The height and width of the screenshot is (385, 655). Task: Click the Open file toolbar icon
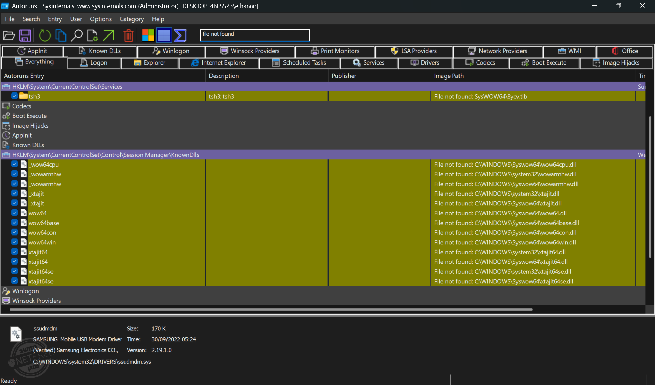tap(9, 35)
